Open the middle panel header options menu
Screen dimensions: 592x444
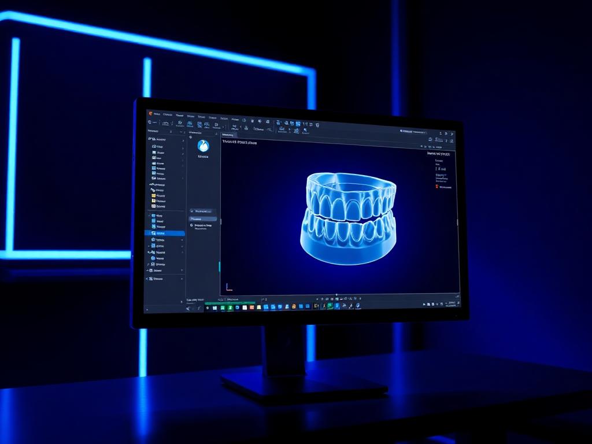point(216,134)
